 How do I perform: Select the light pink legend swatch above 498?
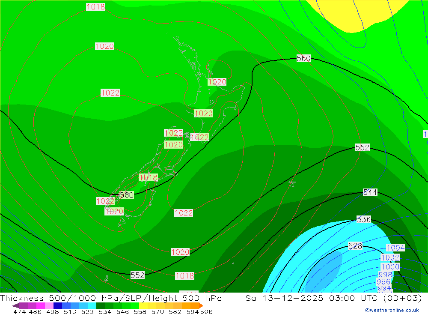pos(49,305)
